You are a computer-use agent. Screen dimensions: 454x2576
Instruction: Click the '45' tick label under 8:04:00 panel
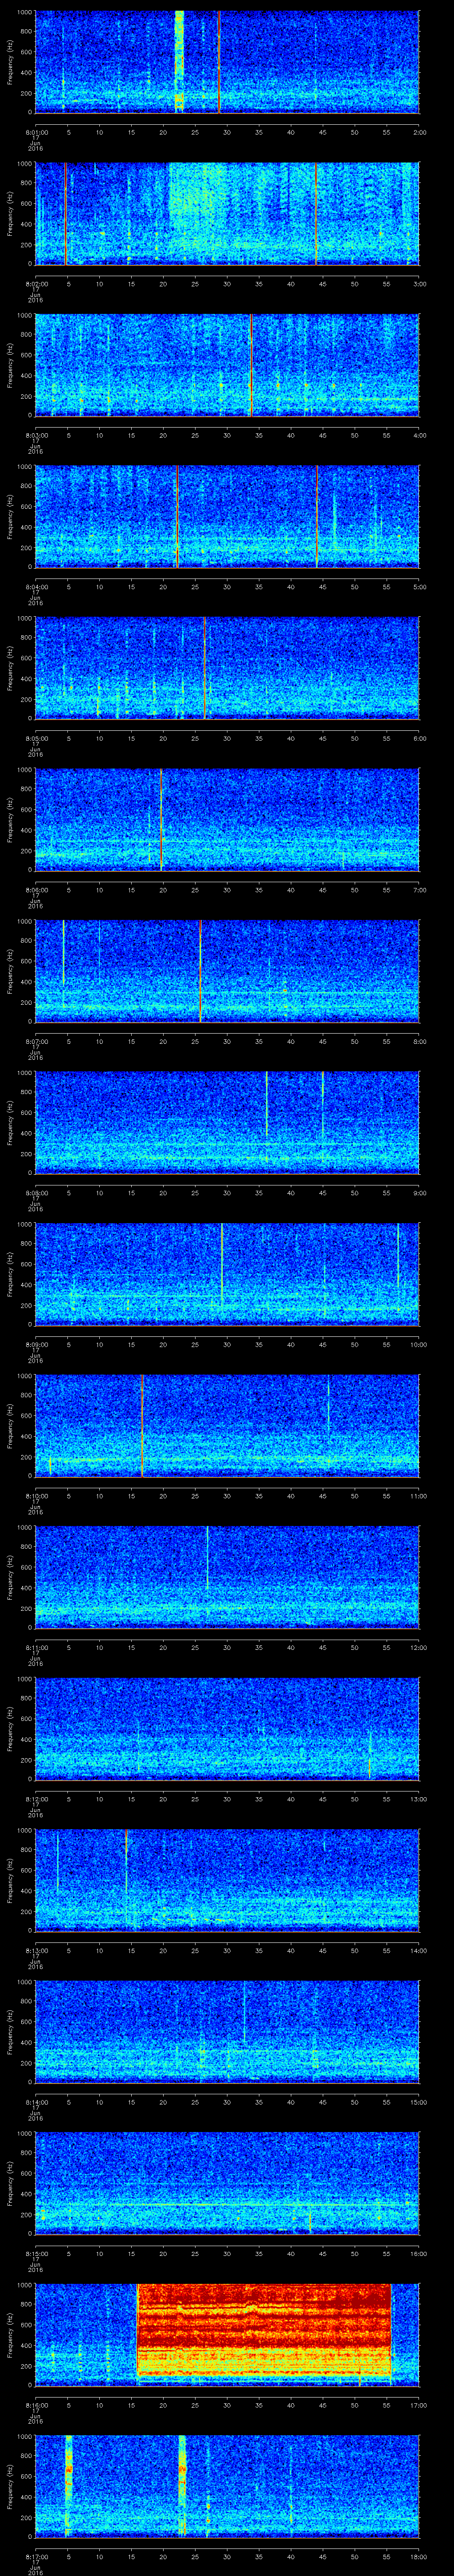pyautogui.click(x=323, y=586)
